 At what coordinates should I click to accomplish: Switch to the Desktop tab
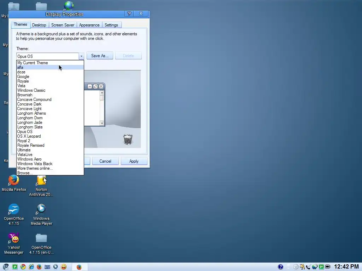pos(39,25)
